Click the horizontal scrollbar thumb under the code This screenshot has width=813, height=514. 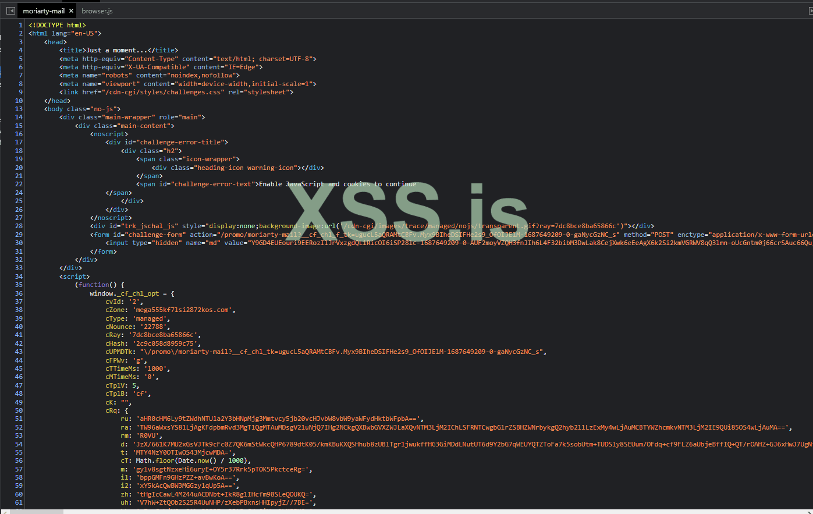[37, 511]
